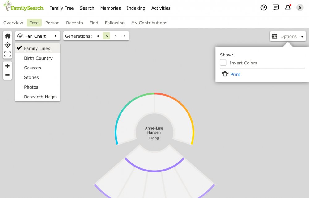
Task: Zoom in with the plus icon
Action: click(7, 66)
